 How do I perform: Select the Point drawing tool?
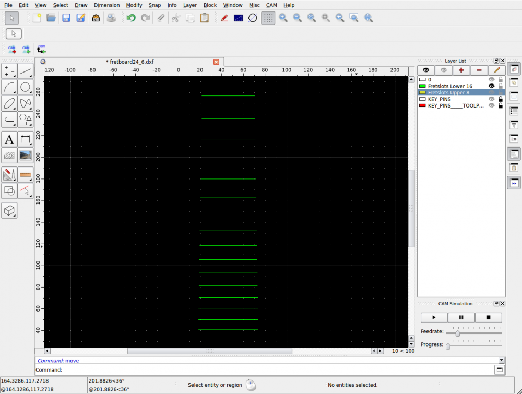(9, 70)
